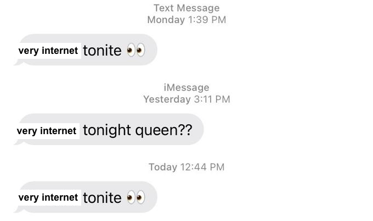
Task: Click the word "tonite" in today's message
Action: pyautogui.click(x=102, y=197)
